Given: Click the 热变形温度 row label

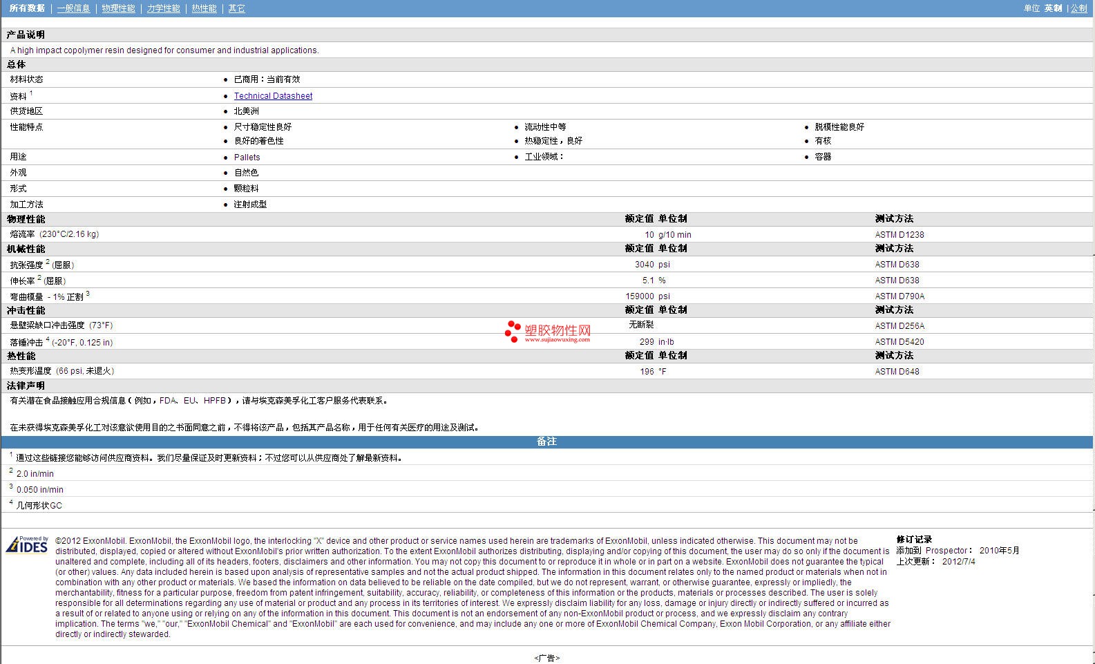Looking at the screenshot, I should point(61,371).
